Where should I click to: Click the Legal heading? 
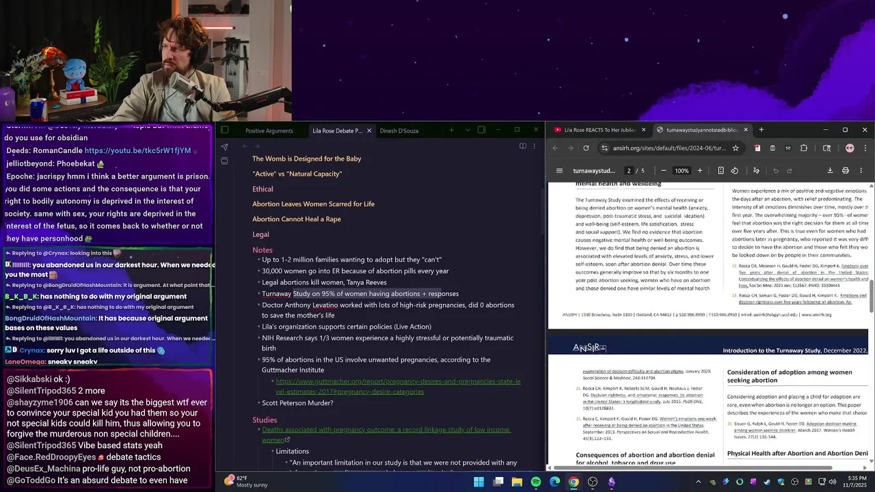pos(260,234)
